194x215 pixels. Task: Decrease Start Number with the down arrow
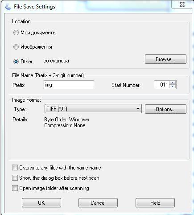pos(173,87)
